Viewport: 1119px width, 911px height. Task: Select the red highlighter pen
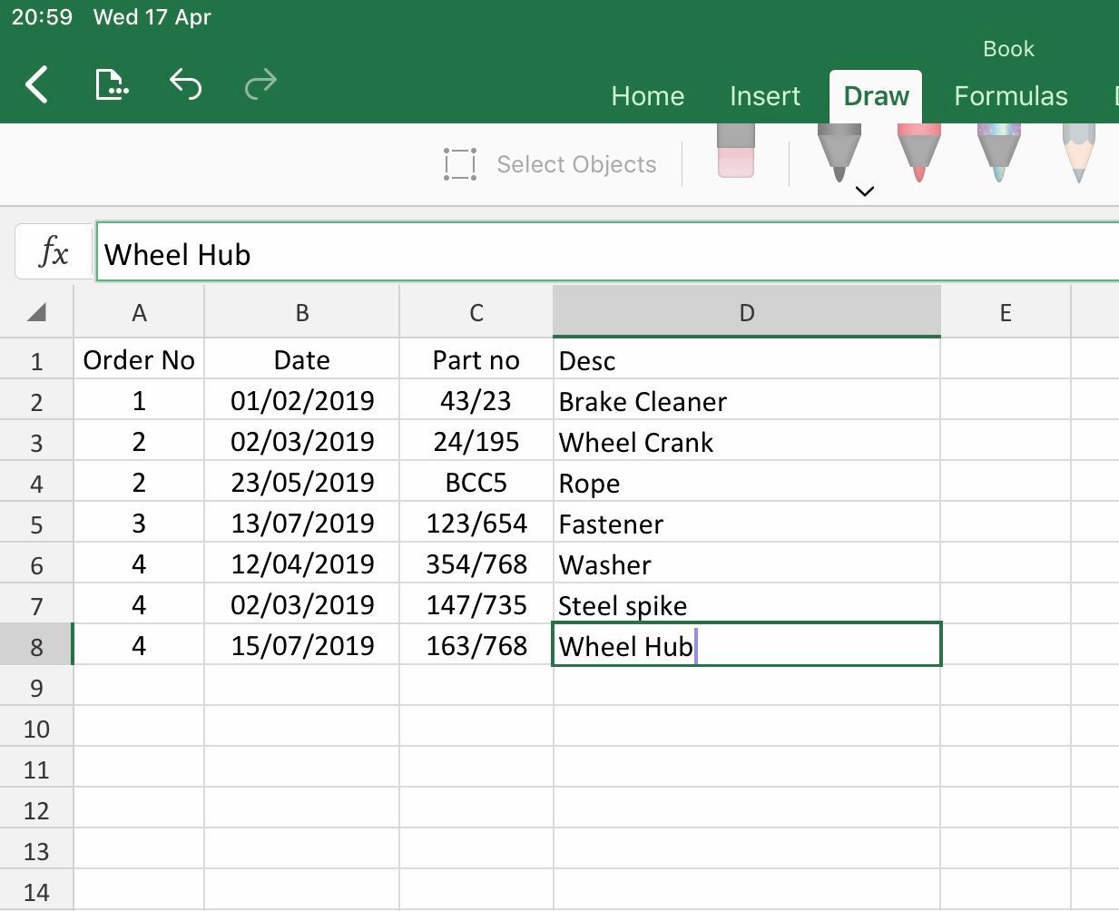point(917,154)
